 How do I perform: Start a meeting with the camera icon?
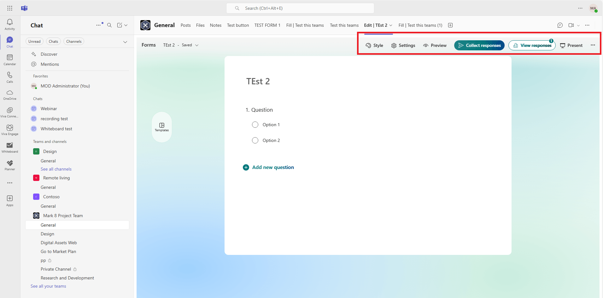point(571,25)
